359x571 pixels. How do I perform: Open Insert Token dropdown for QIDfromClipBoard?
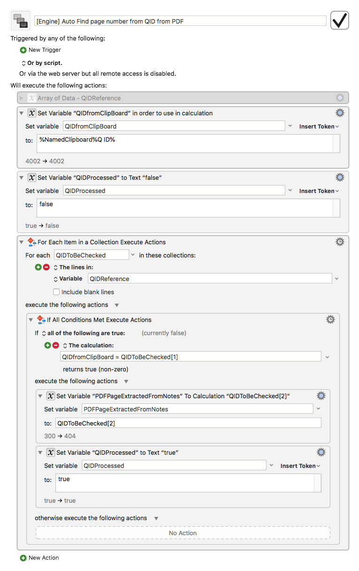click(319, 126)
